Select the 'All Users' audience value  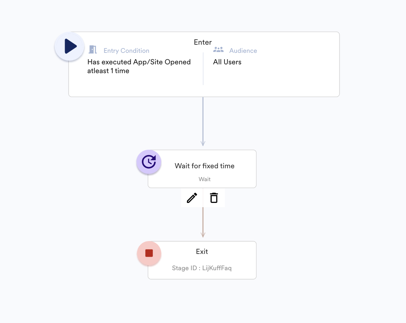(227, 62)
